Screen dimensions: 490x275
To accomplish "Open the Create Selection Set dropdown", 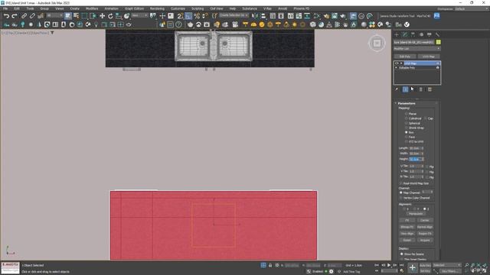I will [x=234, y=15].
